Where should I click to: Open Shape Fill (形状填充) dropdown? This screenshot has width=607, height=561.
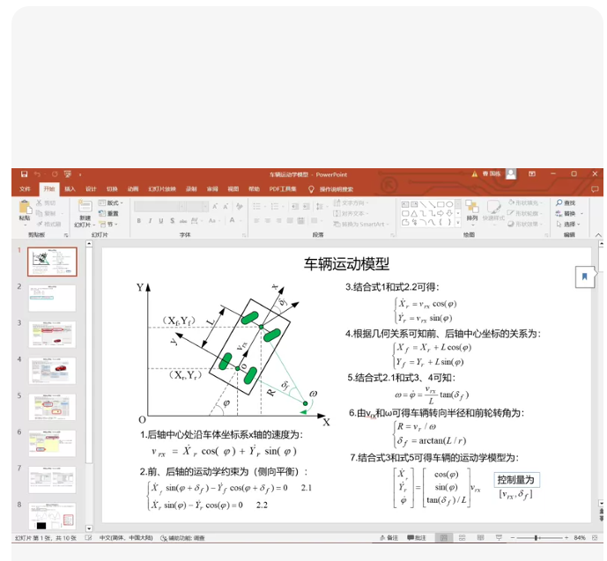(x=525, y=203)
